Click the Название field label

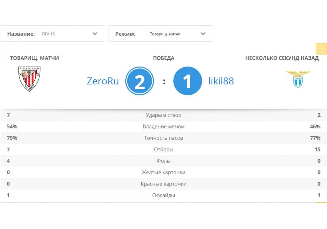[x=21, y=34]
